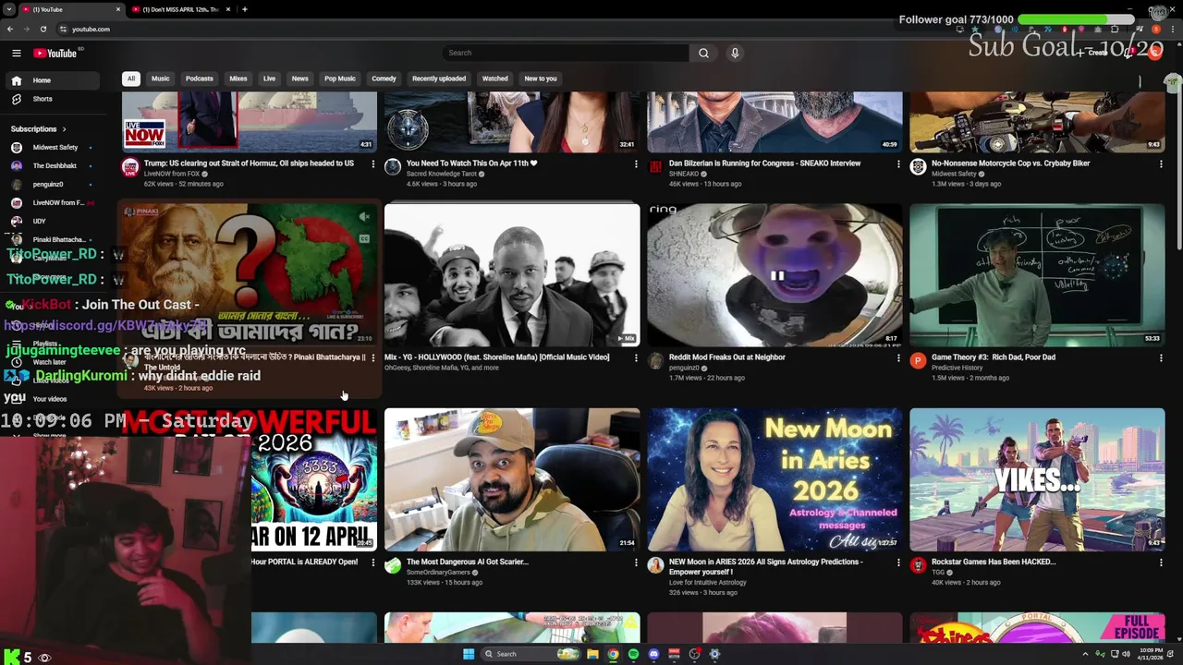The image size is (1183, 665).
Task: Open options menu for Rockstar Games HACKED video
Action: pos(1161,562)
